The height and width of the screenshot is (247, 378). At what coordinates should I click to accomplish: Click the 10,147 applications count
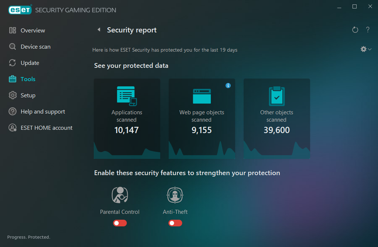(127, 130)
